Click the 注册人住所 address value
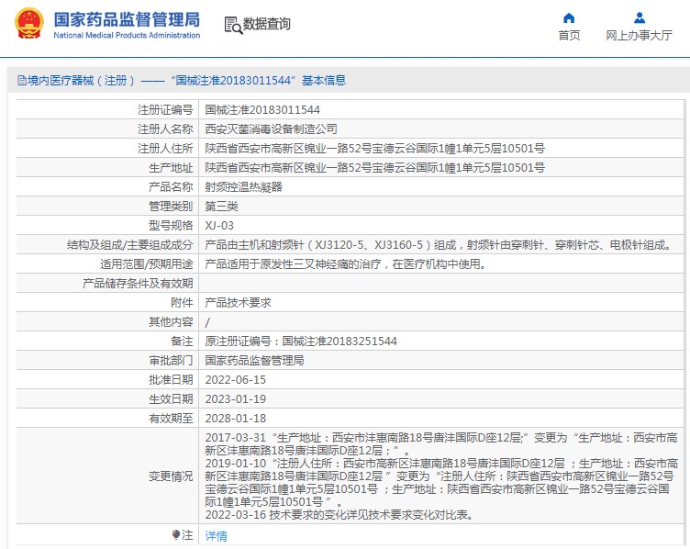Image resolution: width=690 pixels, height=549 pixels. (375, 149)
